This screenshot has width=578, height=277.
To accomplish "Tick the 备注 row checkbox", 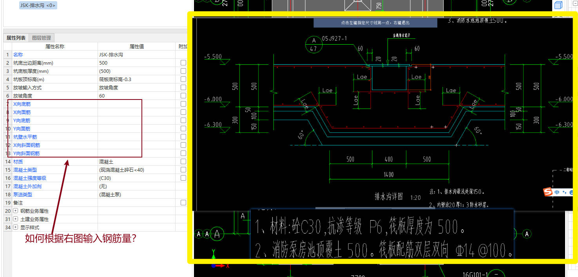I will pos(183,203).
